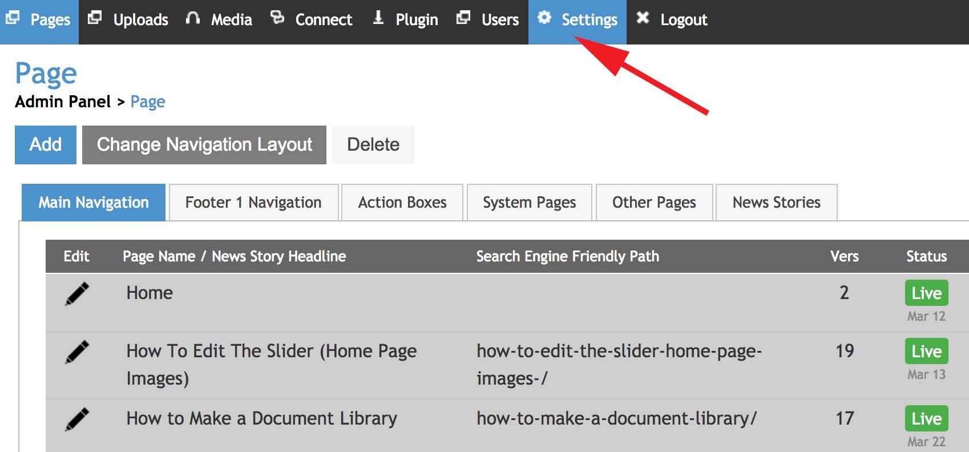Viewport: 969px width, 452px height.
Task: Click the Other Pages tab
Action: [654, 203]
